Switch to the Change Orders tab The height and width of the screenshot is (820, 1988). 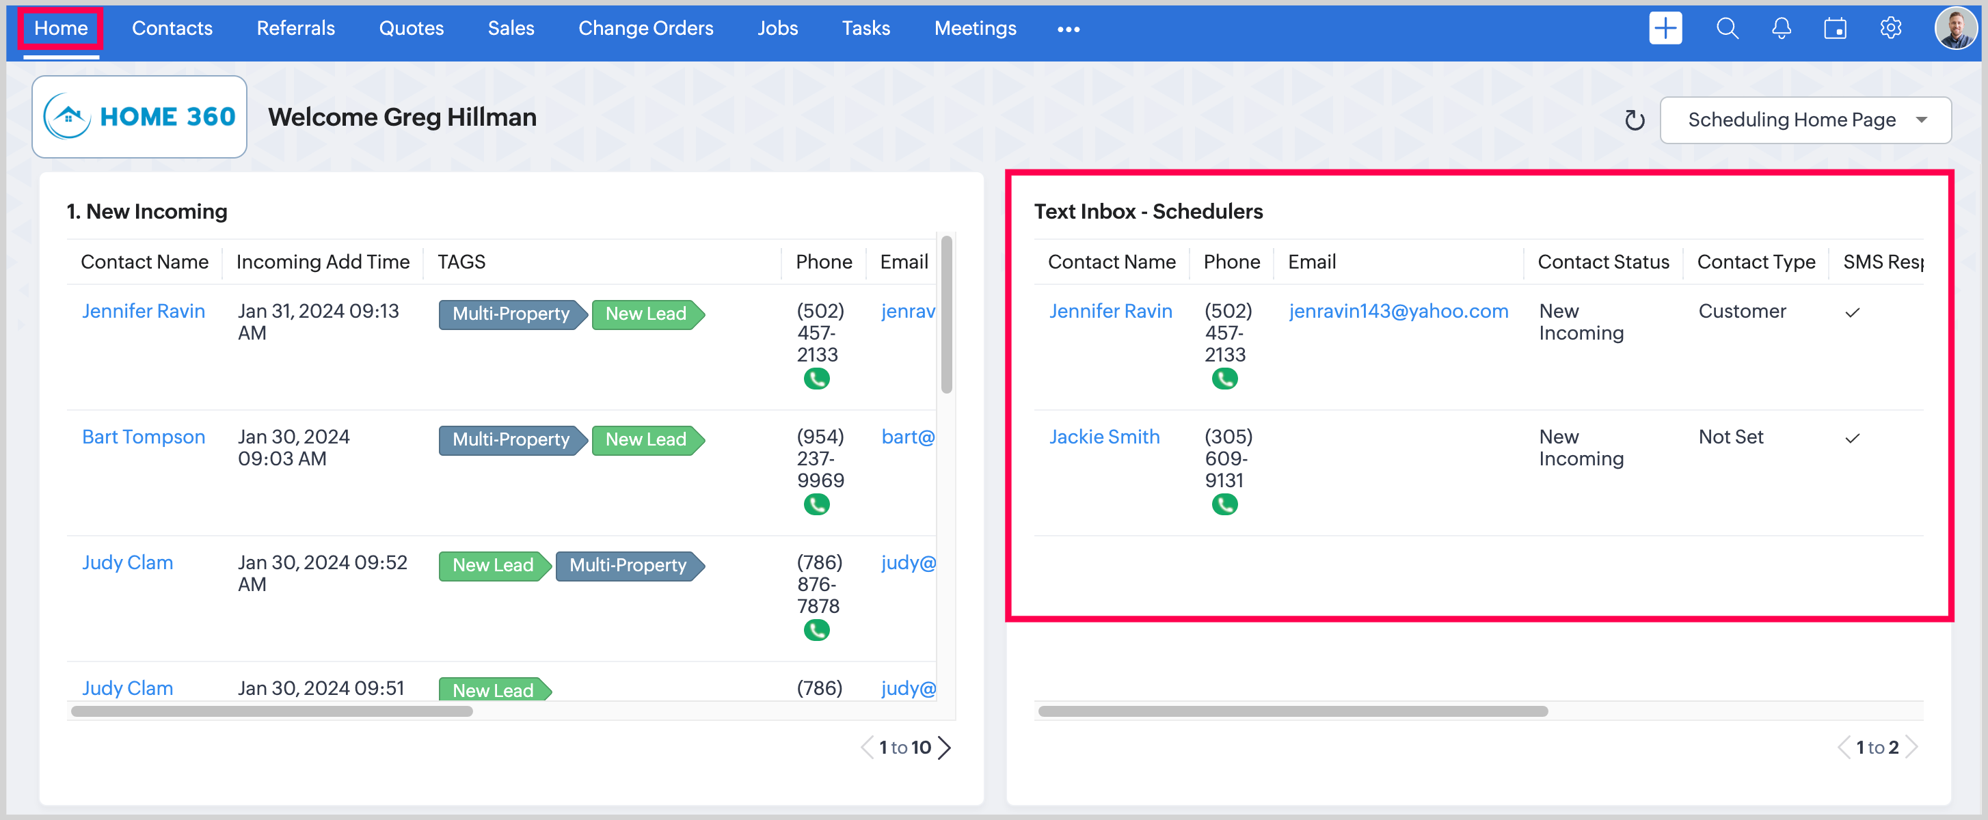point(645,29)
